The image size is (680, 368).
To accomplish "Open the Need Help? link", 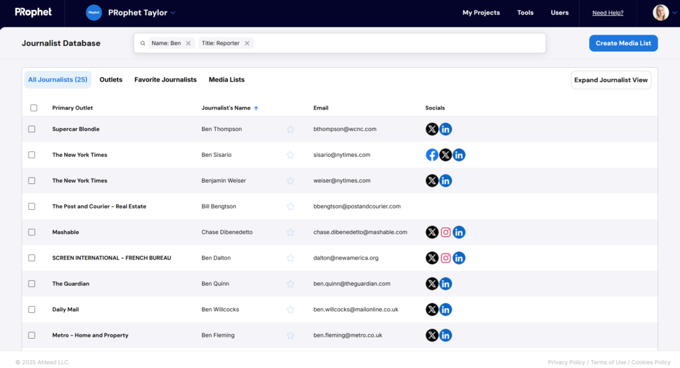I will click(608, 13).
